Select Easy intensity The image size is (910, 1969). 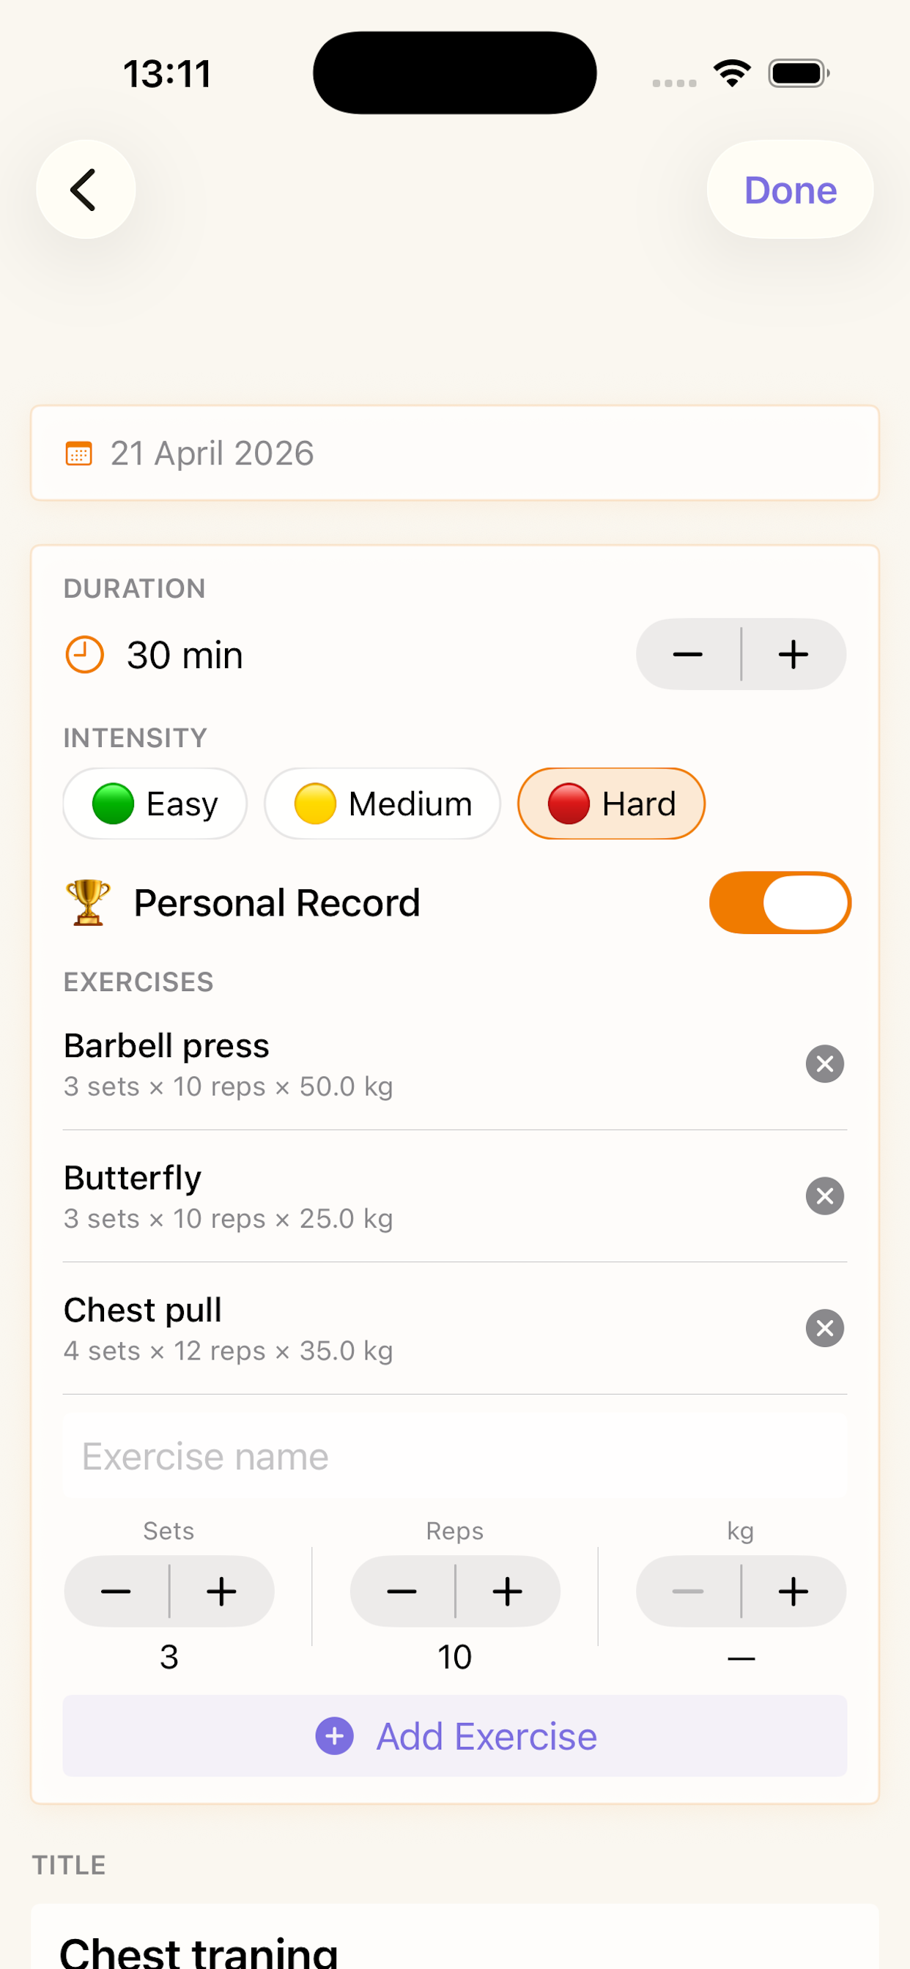pyautogui.click(x=155, y=804)
